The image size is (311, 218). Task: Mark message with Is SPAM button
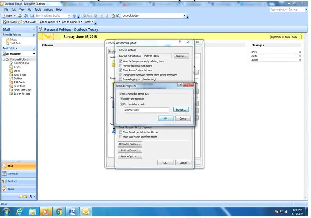point(10,22)
